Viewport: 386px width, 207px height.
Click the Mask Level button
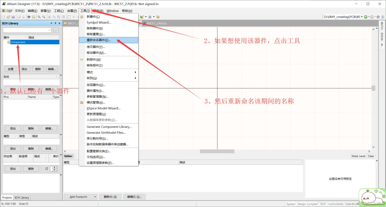[x=358, y=156]
